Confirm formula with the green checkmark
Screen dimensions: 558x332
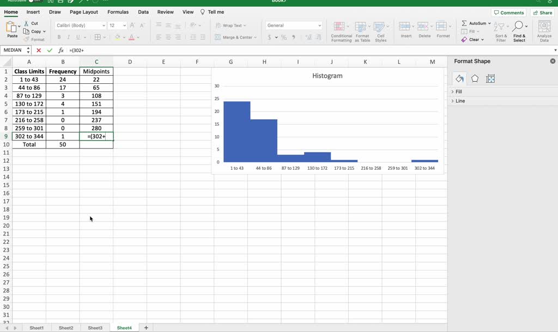(50, 50)
